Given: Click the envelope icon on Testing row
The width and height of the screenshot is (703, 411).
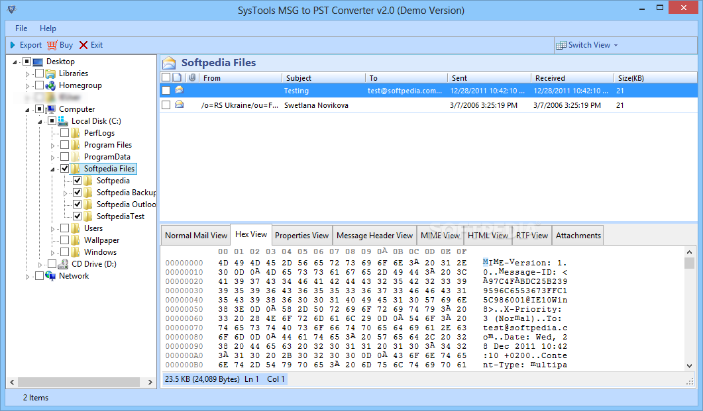Looking at the screenshot, I should tap(180, 90).
